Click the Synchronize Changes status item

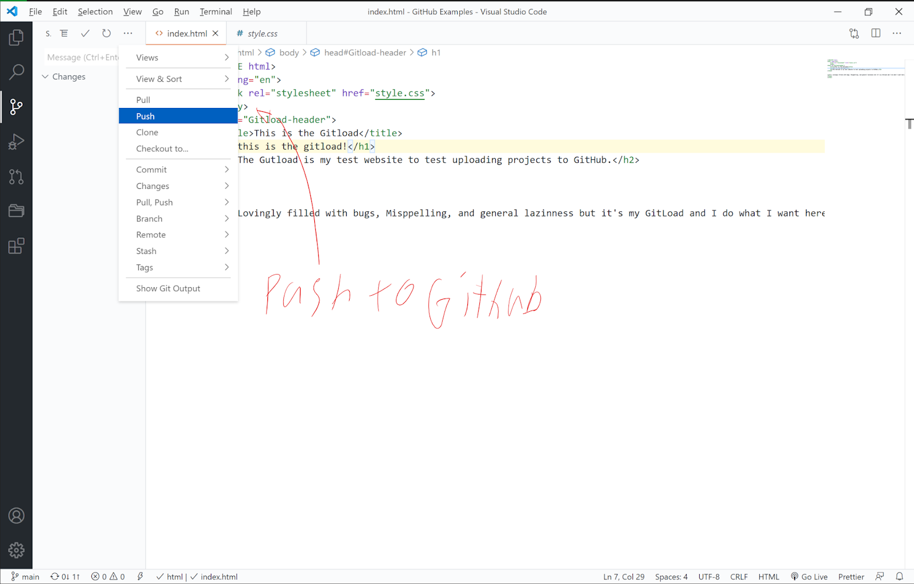(65, 577)
